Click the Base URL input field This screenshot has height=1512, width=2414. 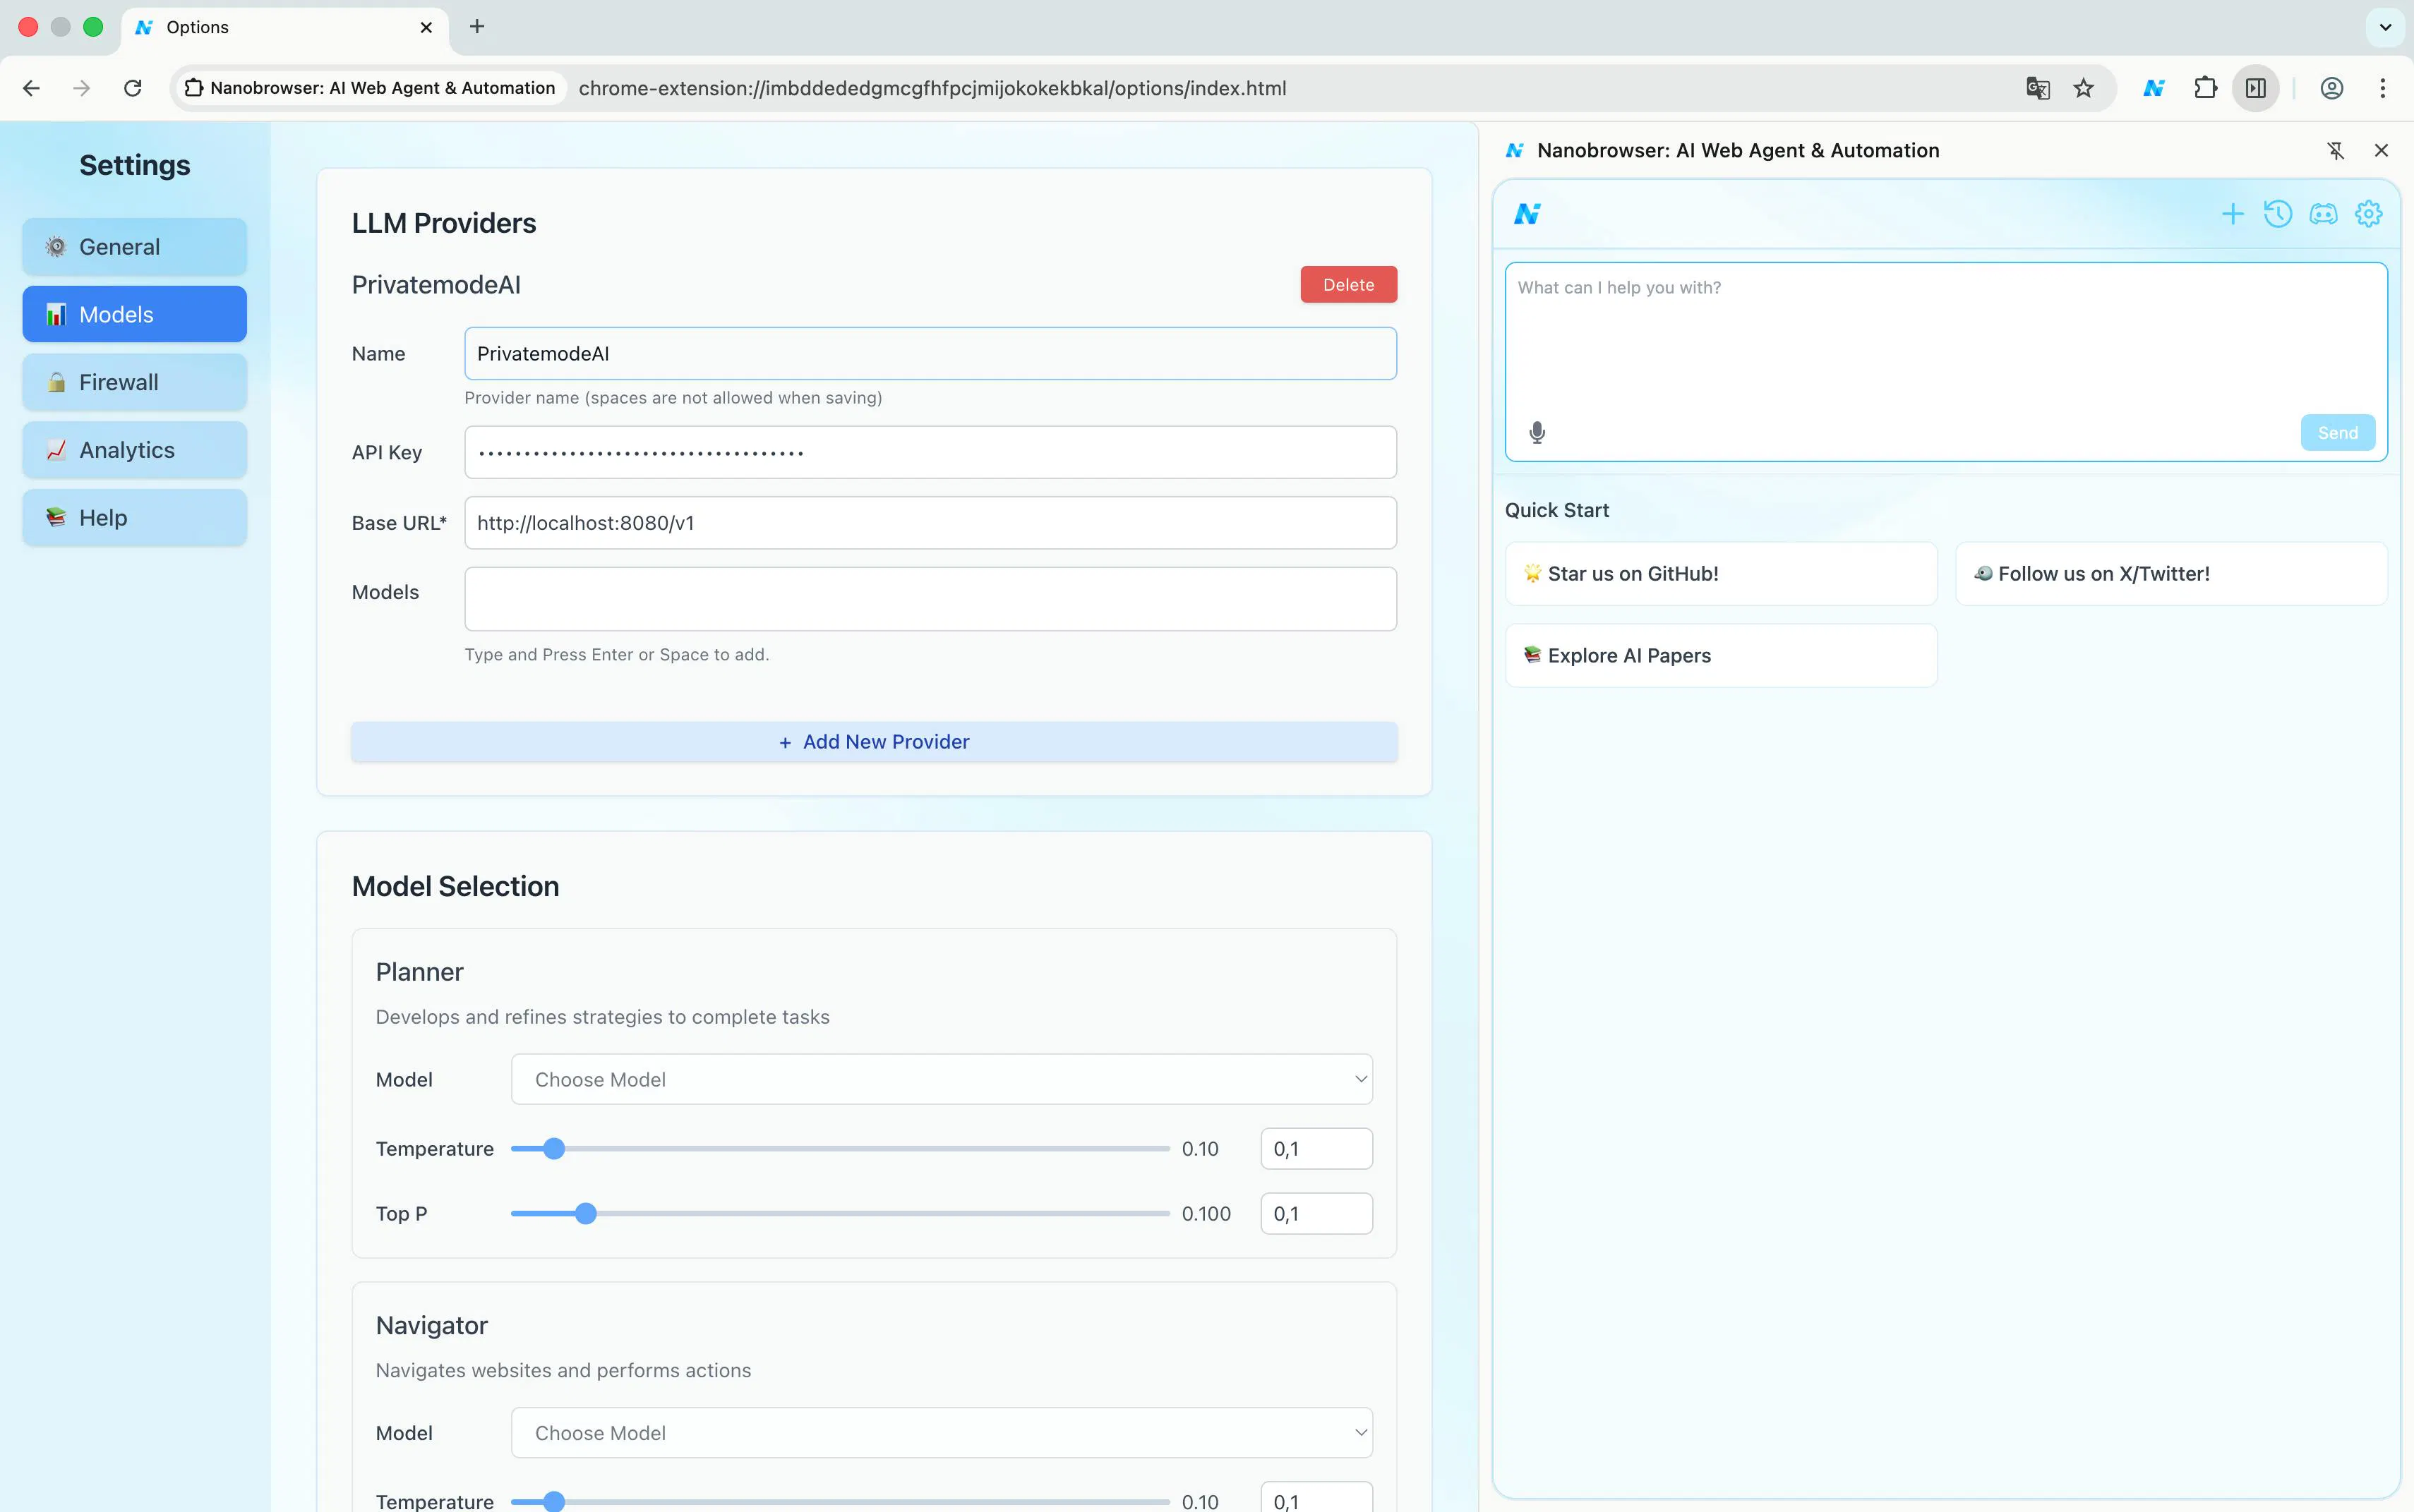point(930,523)
